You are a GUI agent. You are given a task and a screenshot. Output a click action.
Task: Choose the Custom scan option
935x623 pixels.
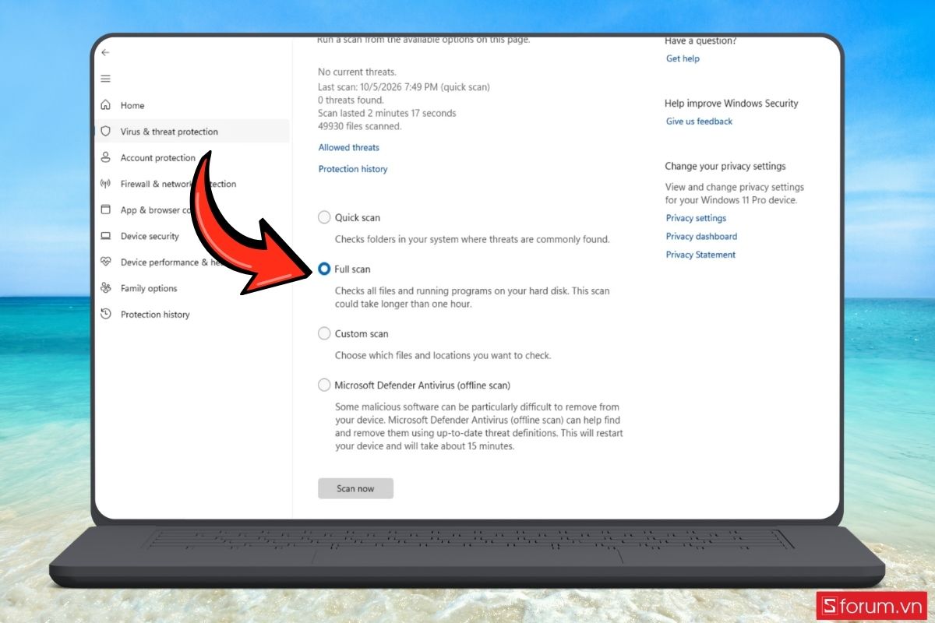pos(324,333)
